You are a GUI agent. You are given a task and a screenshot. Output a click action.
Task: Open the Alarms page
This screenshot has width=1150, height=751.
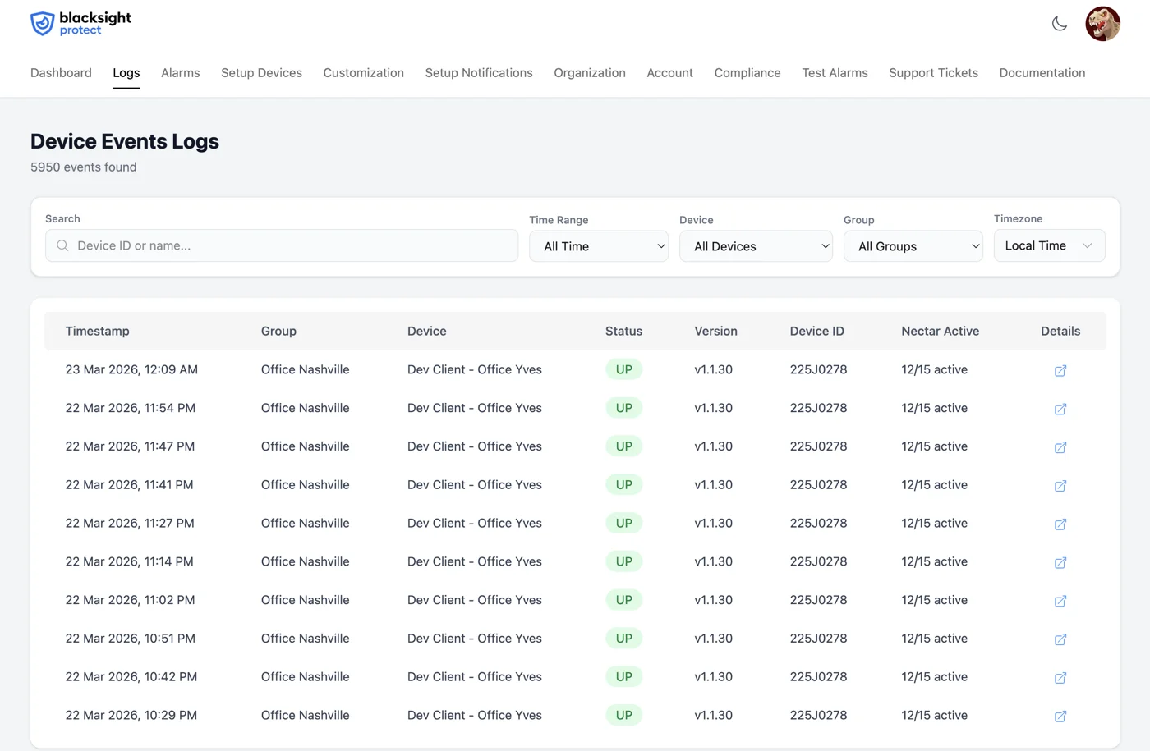pyautogui.click(x=180, y=72)
